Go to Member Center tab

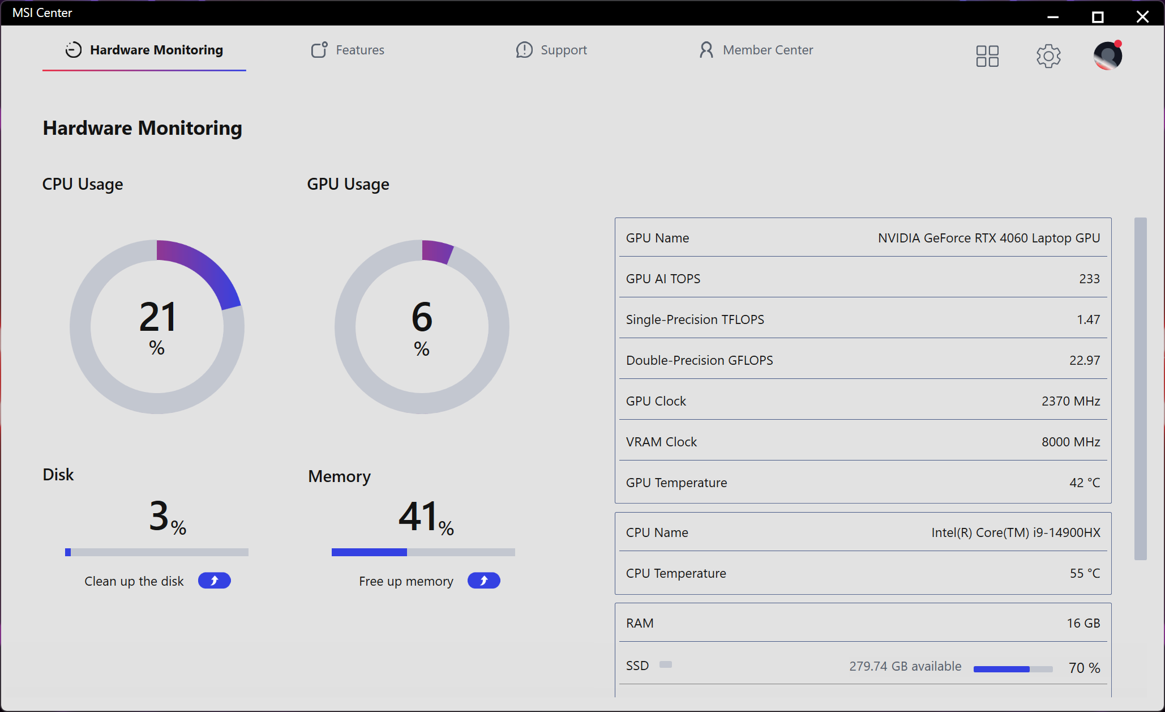tap(768, 50)
